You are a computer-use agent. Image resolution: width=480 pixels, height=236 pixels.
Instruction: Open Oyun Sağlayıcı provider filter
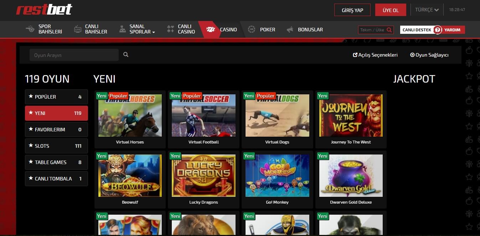coord(429,55)
